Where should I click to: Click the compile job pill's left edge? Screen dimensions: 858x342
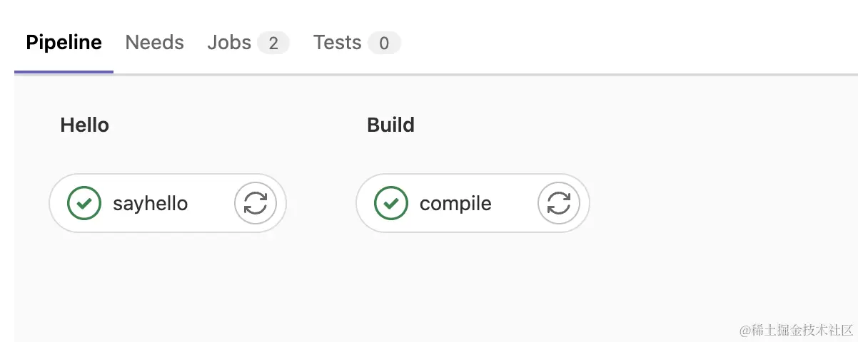[360, 203]
